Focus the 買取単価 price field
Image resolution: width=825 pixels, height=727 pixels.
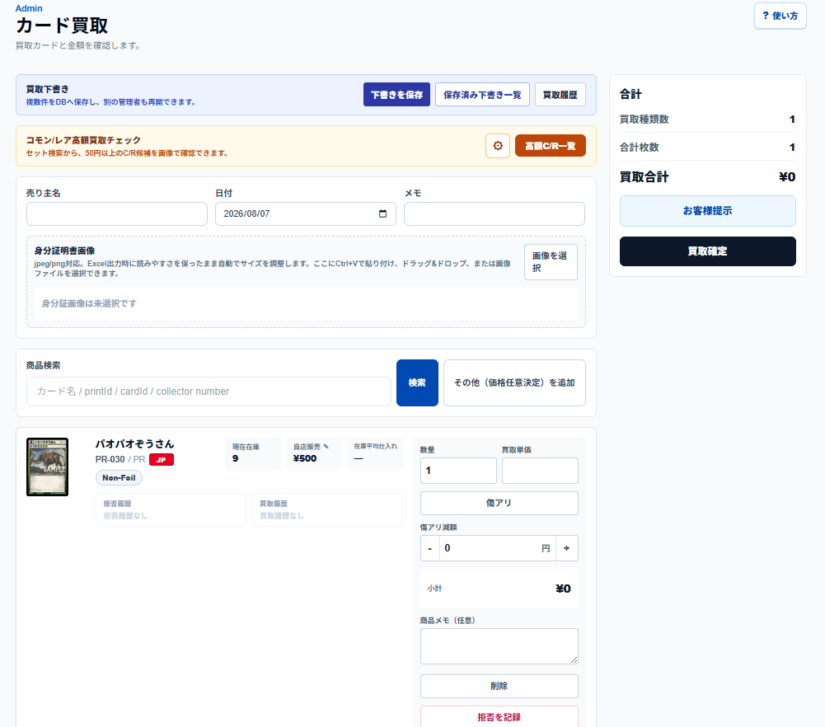pyautogui.click(x=540, y=471)
